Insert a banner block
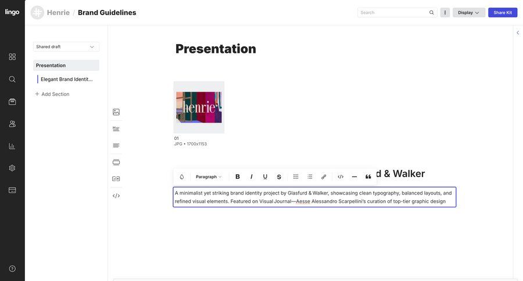This screenshot has height=281, width=523. (116, 163)
